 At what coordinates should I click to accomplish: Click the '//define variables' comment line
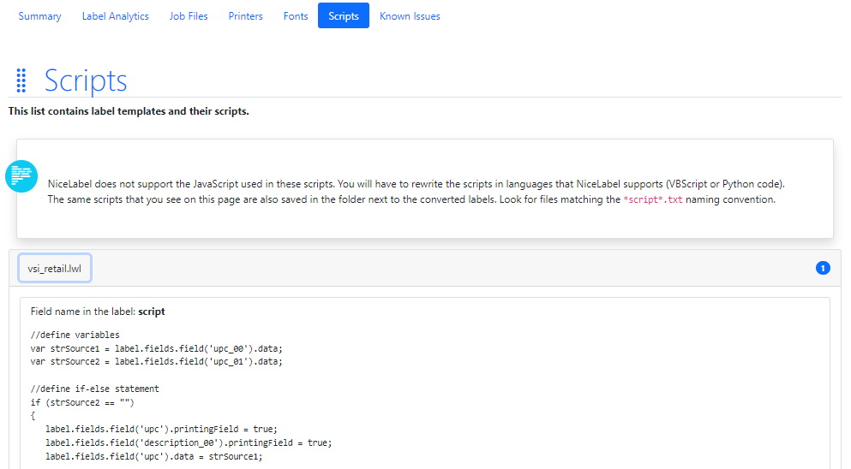pyautogui.click(x=75, y=335)
